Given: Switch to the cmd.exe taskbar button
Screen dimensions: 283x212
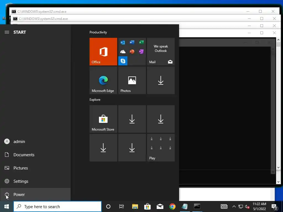Looking at the screenshot, I should [x=197, y=206].
